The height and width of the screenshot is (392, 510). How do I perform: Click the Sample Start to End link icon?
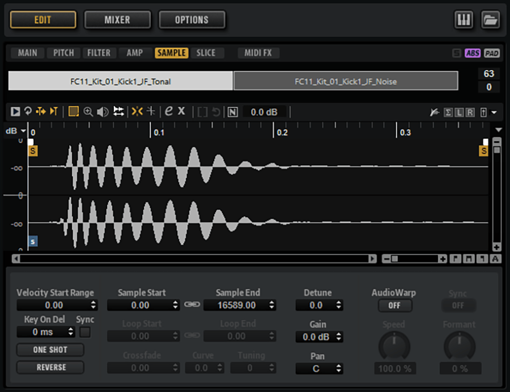click(x=192, y=305)
